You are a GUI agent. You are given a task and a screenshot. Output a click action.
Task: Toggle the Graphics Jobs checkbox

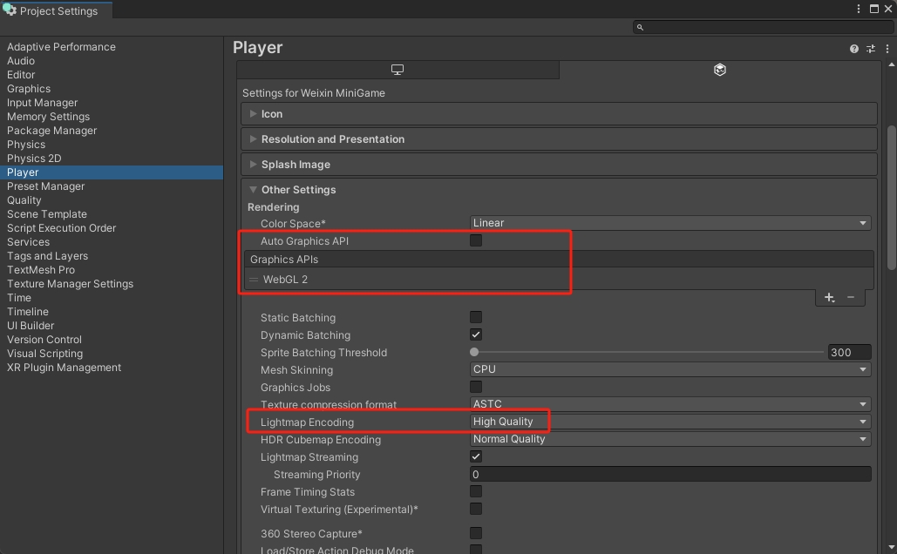(x=476, y=387)
